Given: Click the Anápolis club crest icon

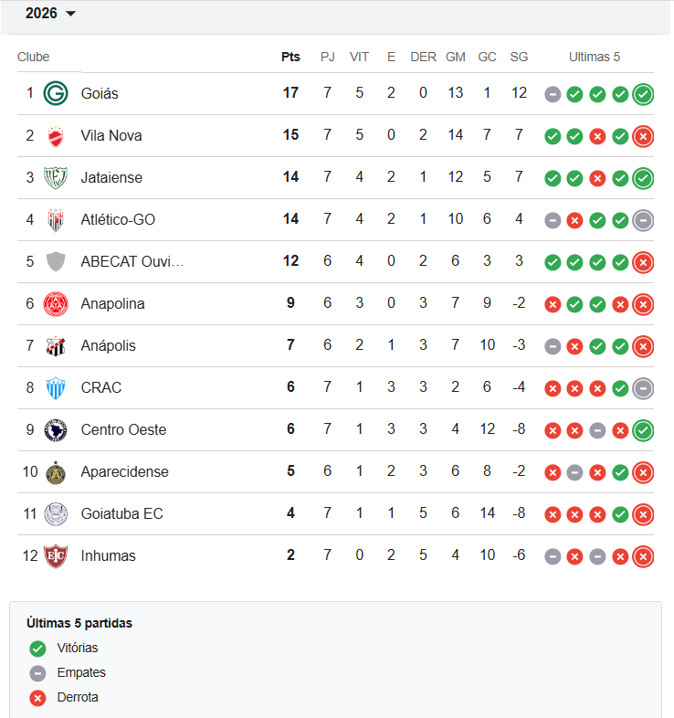Looking at the screenshot, I should click(56, 345).
